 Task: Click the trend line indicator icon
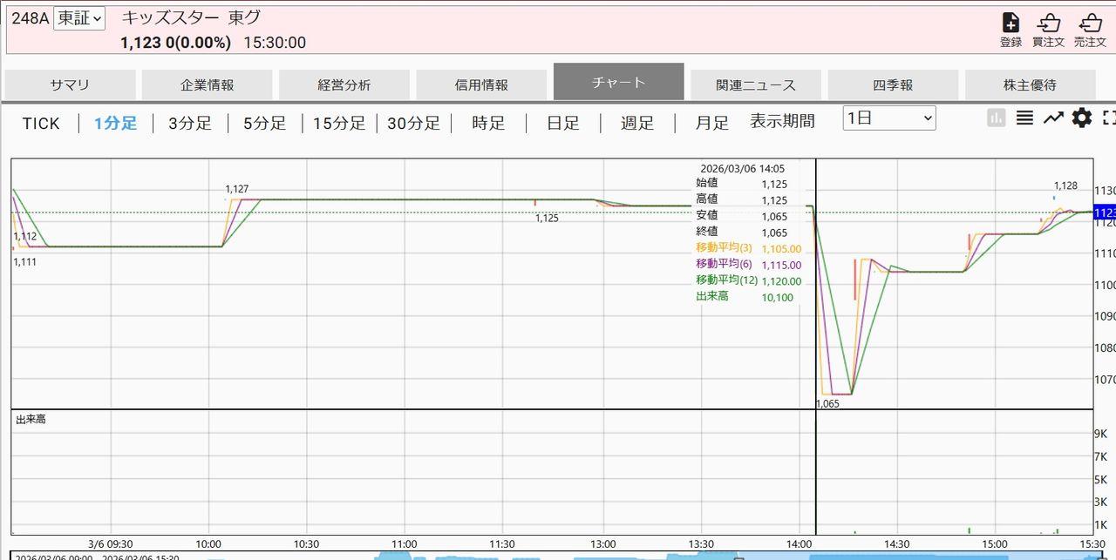[x=1053, y=118]
